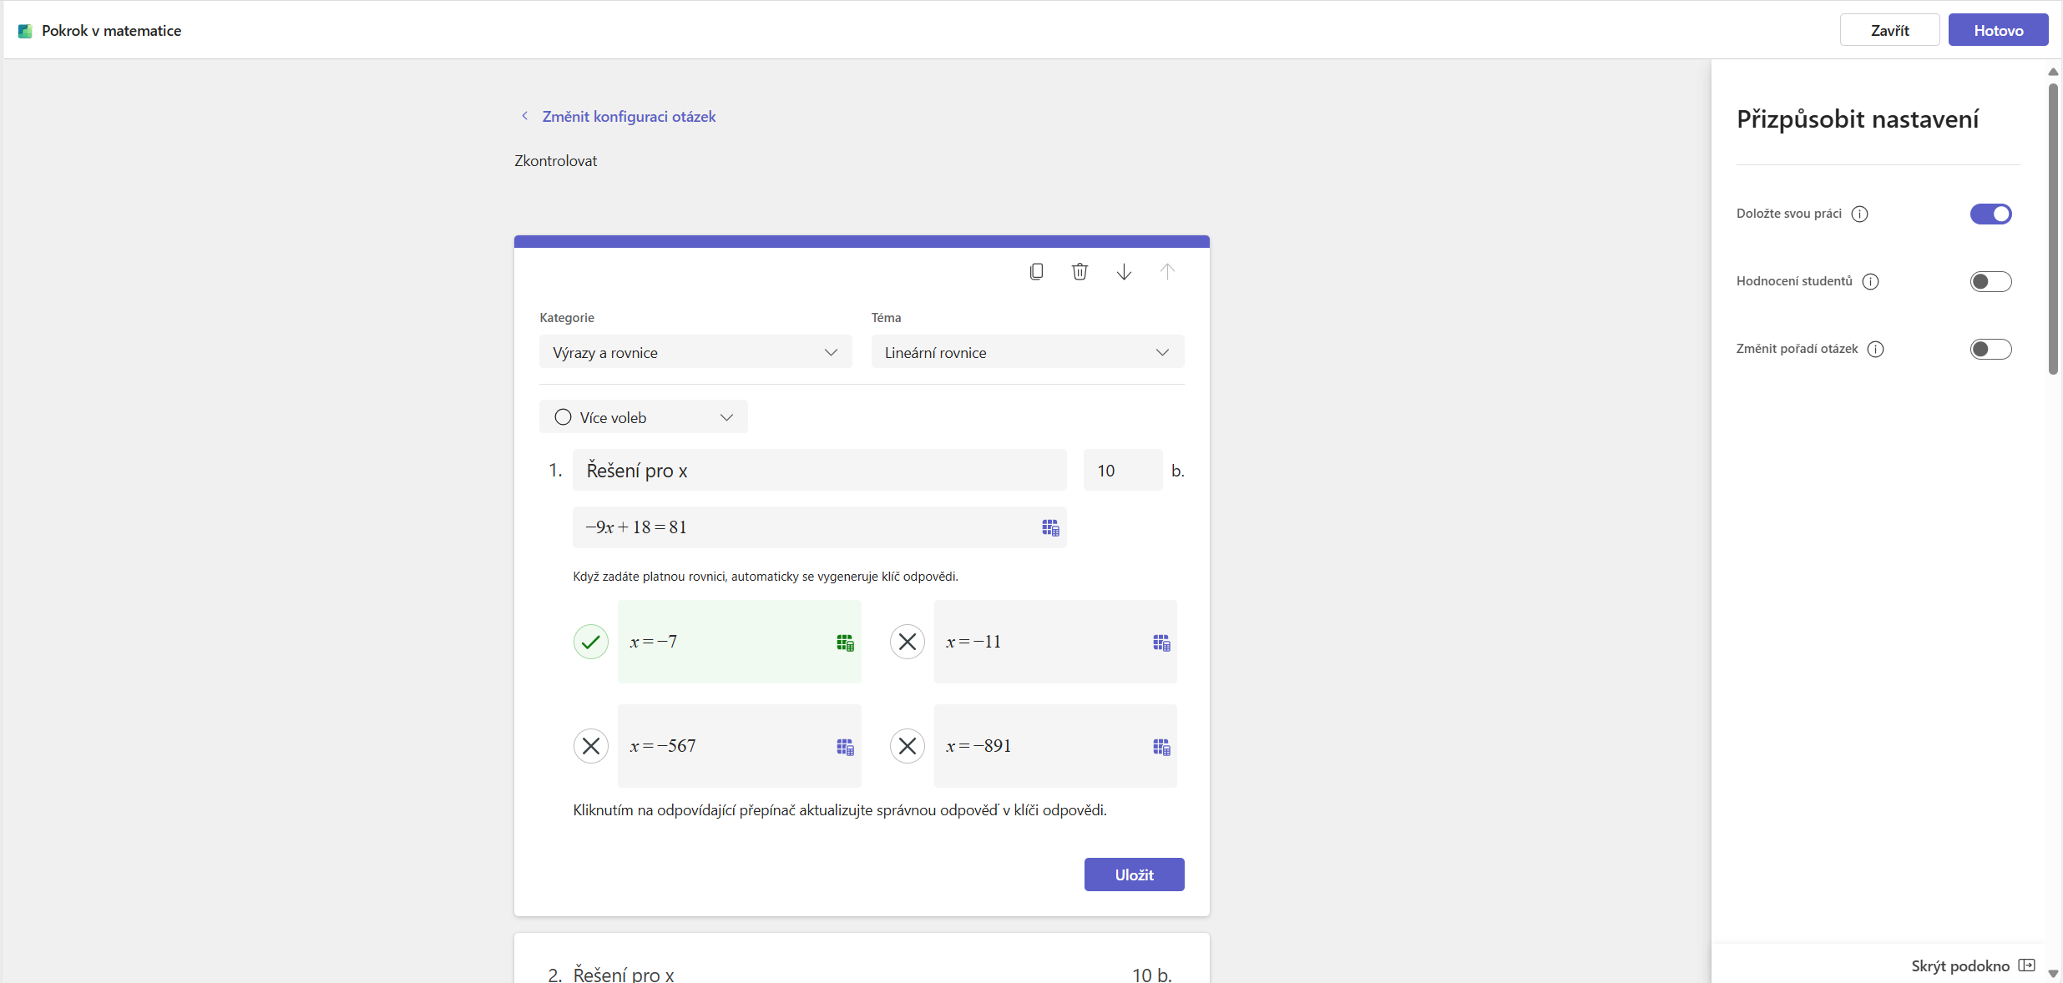Expand the Kategorie dropdown Výrazy a rovnice
2063x983 pixels.
click(695, 352)
